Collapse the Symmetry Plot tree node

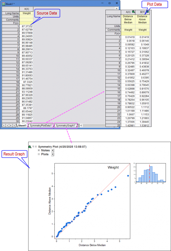36,147
